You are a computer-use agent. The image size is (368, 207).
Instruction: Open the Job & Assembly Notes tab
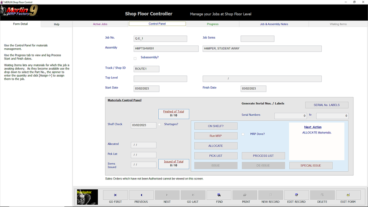[x=274, y=24]
